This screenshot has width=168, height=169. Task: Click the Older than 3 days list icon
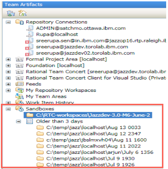(x=30, y=121)
